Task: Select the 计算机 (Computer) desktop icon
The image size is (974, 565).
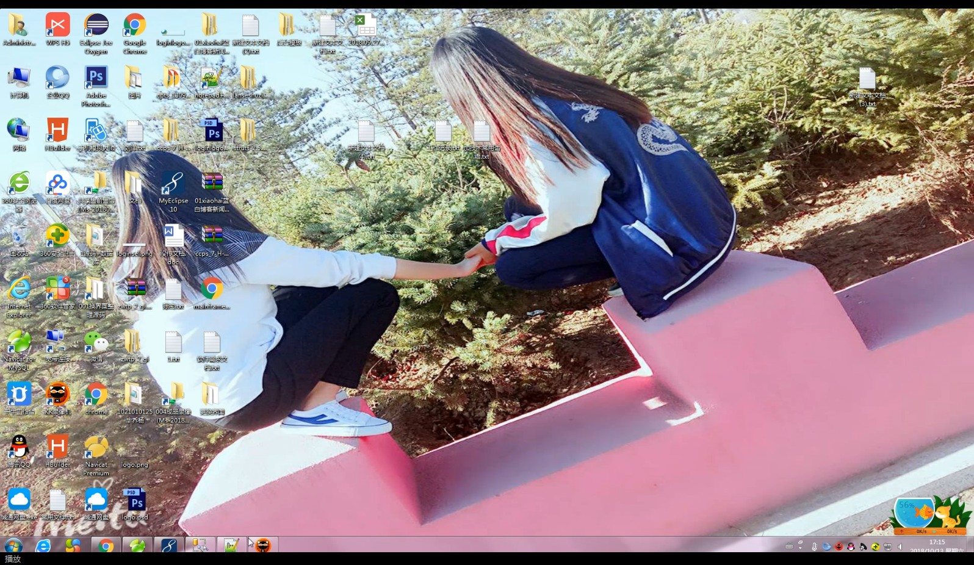Action: [19, 82]
